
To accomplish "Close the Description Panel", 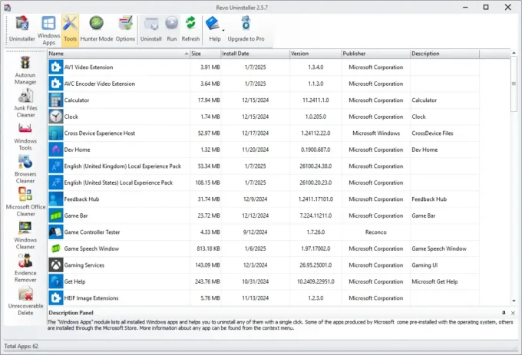I will [x=514, y=314].
